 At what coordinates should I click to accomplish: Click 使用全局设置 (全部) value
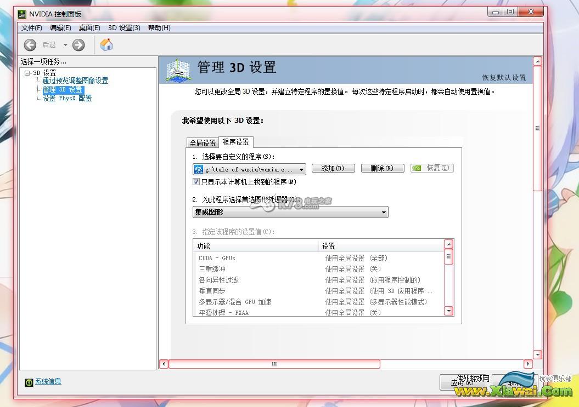click(356, 258)
